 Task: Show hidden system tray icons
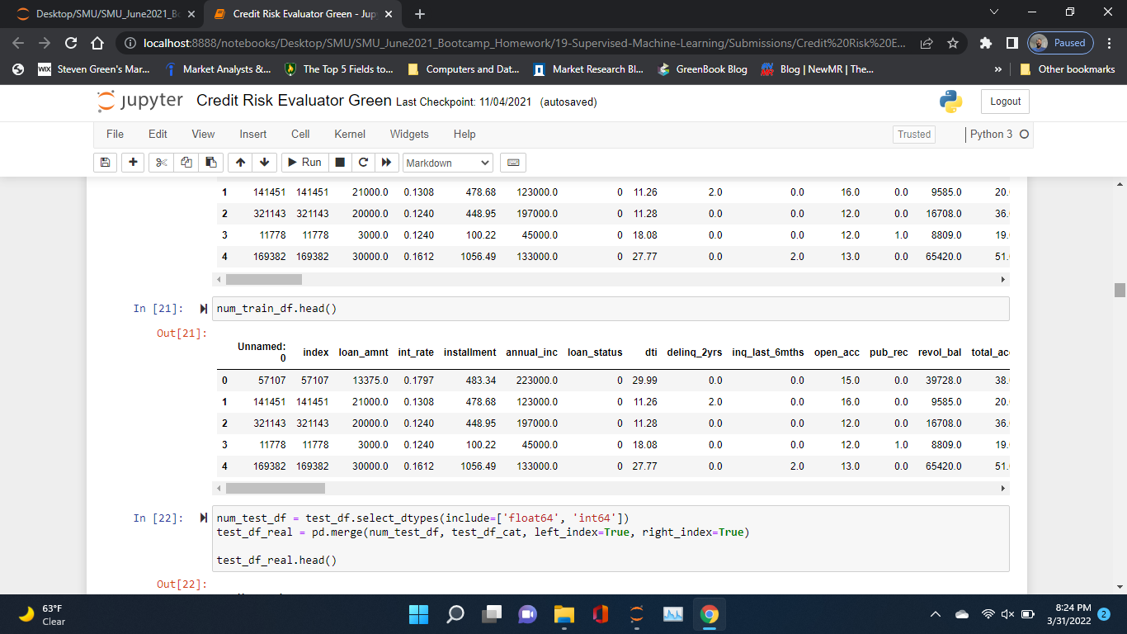(x=936, y=614)
